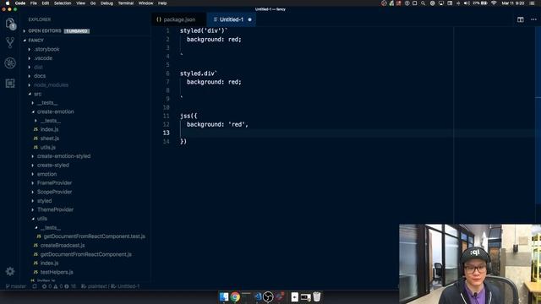
Task: Switch to the Untitled-1 tab
Action: (231, 19)
